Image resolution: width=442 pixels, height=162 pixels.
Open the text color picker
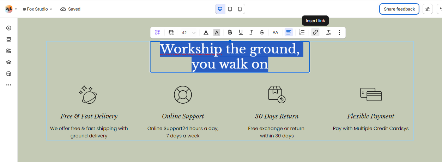[x=206, y=32]
